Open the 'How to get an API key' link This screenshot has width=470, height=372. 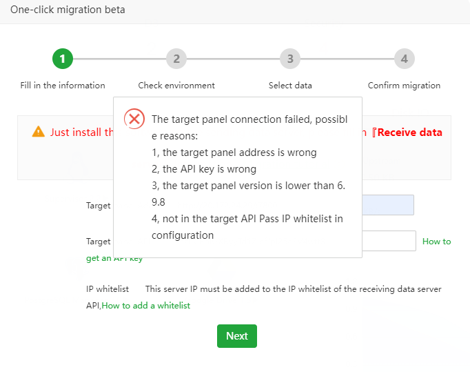click(x=436, y=242)
